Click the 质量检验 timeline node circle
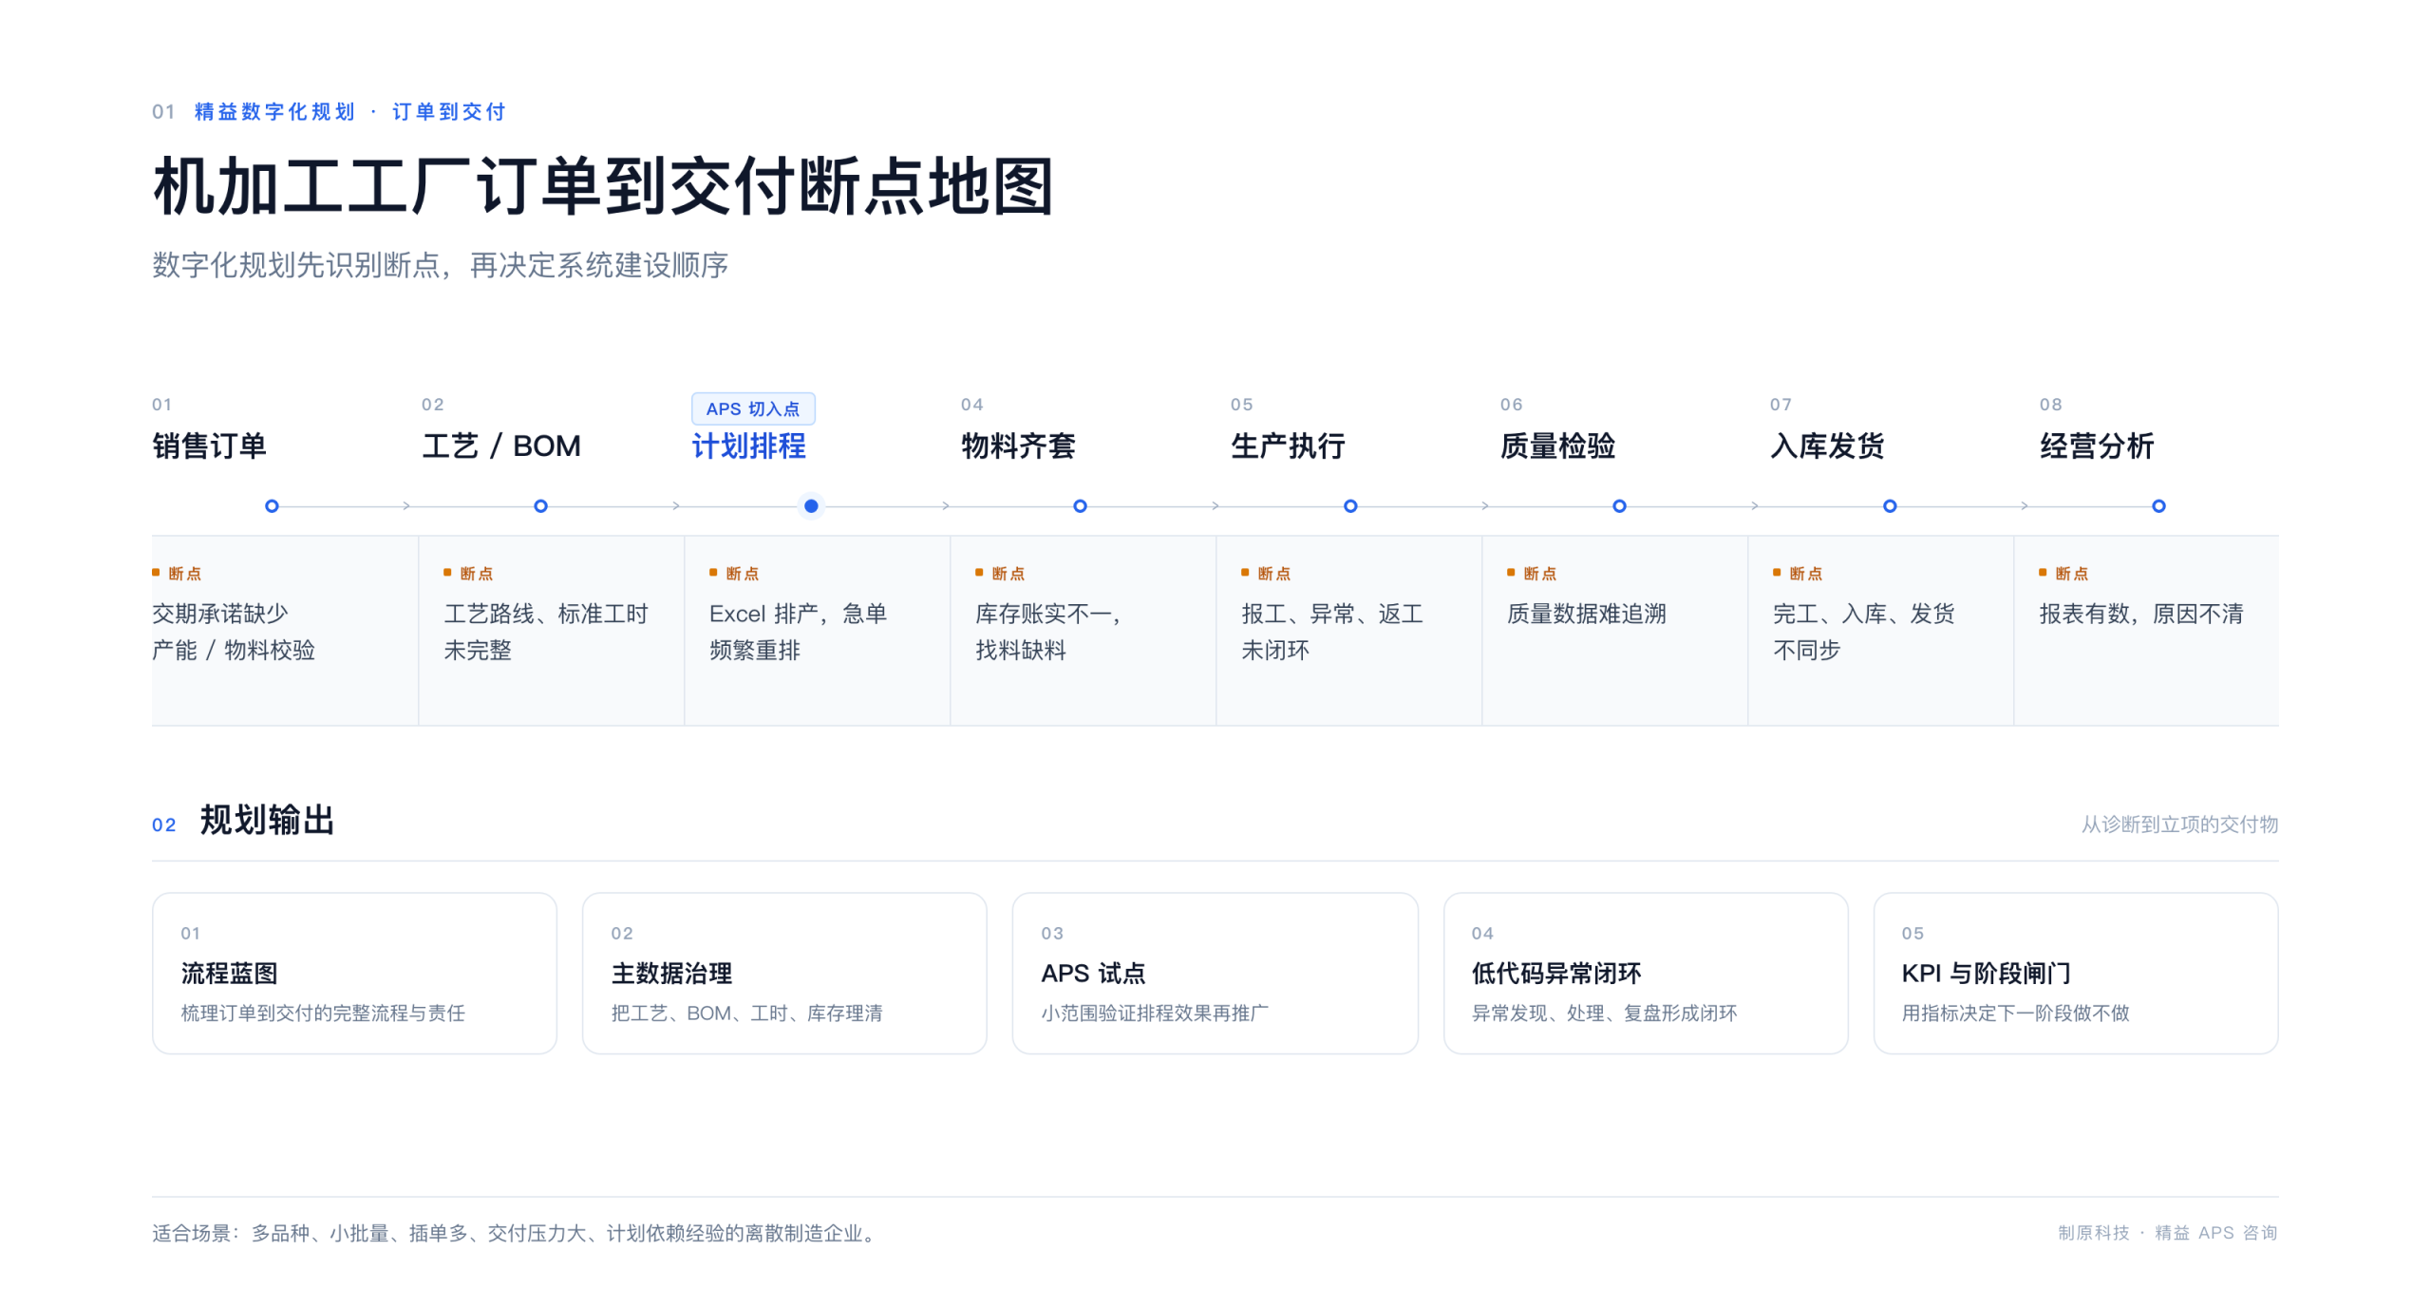 point(1619,506)
